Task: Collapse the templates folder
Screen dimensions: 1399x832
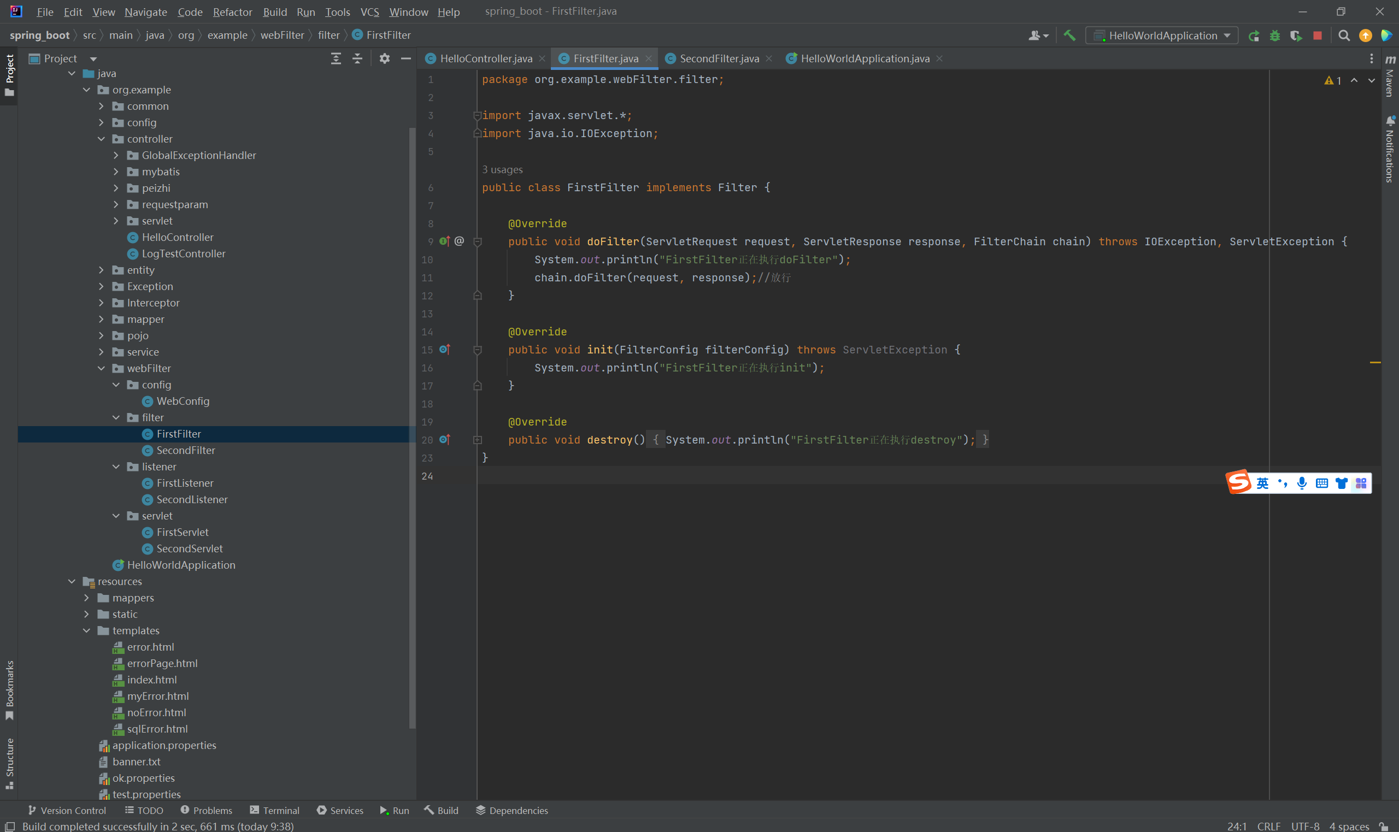Action: click(x=86, y=631)
